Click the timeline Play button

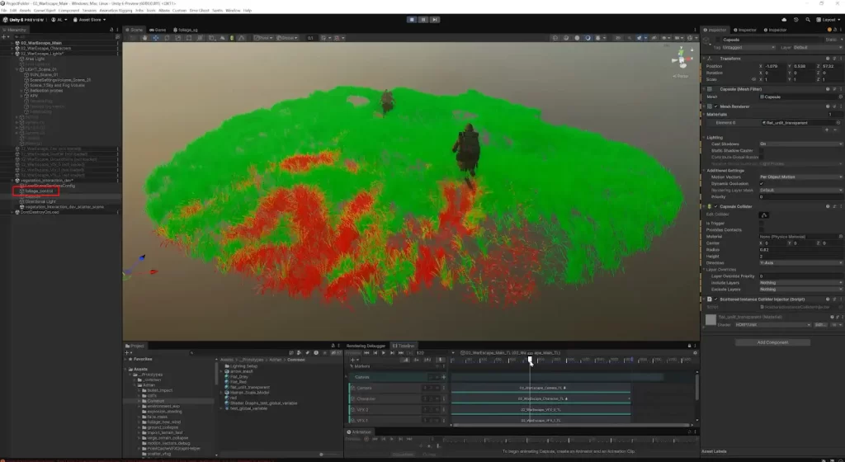pos(383,352)
